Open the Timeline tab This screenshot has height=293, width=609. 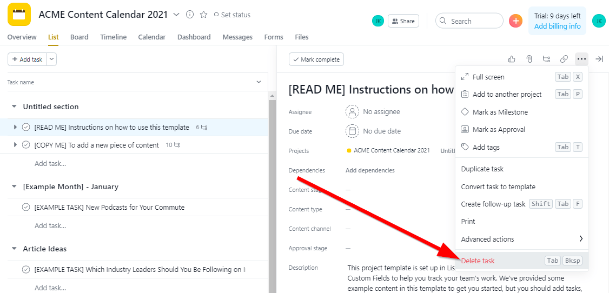(114, 37)
